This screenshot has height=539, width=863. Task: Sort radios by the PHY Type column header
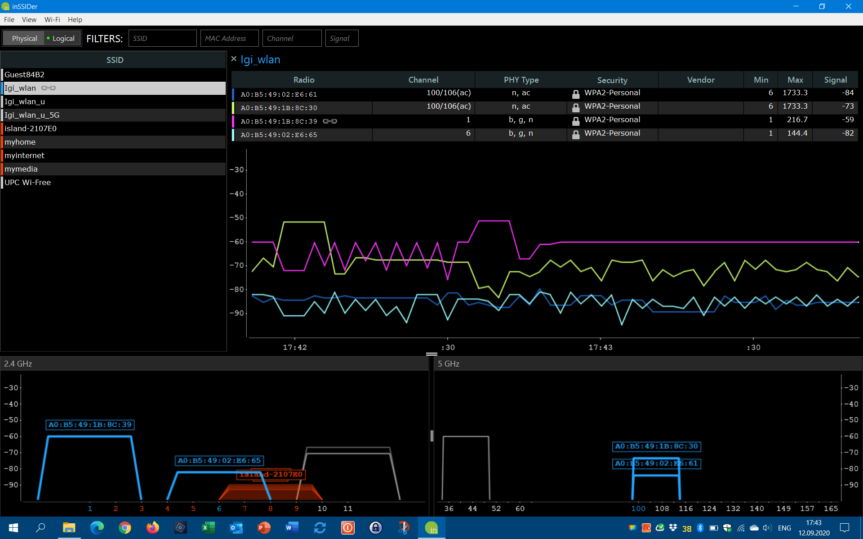(x=521, y=80)
